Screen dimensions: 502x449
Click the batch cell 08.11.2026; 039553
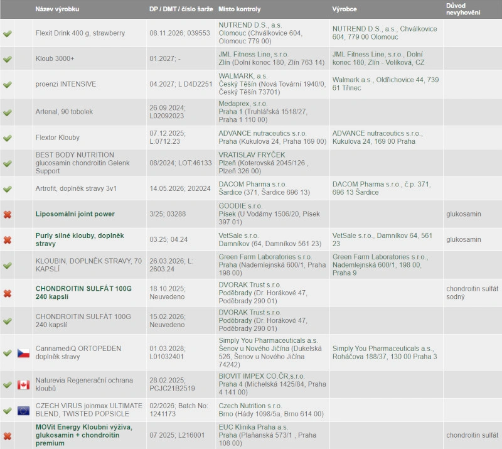[179, 33]
